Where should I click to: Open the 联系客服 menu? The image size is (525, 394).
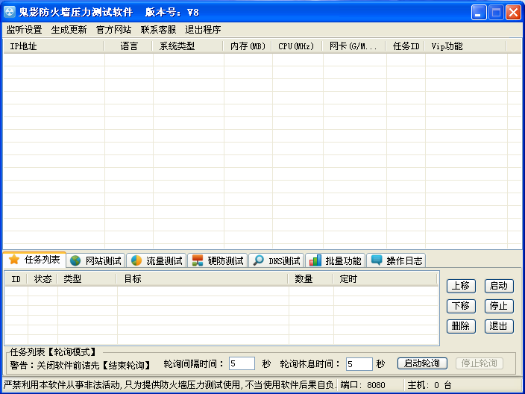point(158,30)
